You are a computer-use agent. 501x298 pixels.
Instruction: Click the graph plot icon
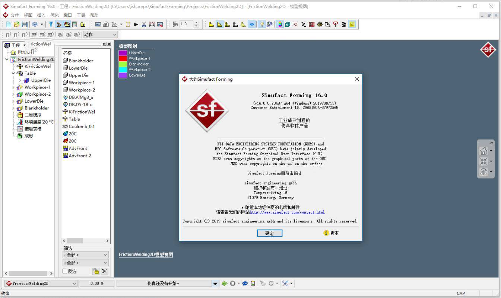[114, 24]
